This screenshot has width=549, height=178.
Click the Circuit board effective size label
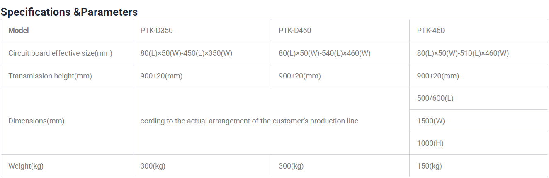point(60,53)
